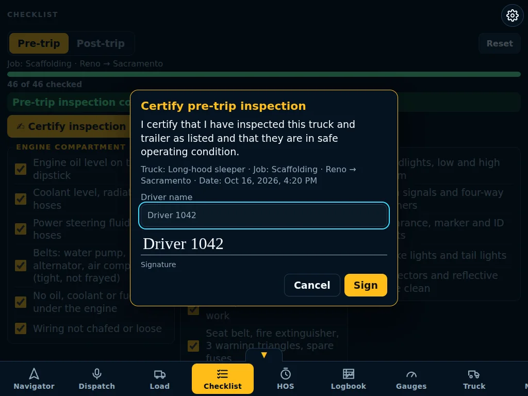This screenshot has height=396, width=528.
Task: Click 'Job: Scaffolding · Reno → Sacramento' label
Action: click(x=85, y=63)
